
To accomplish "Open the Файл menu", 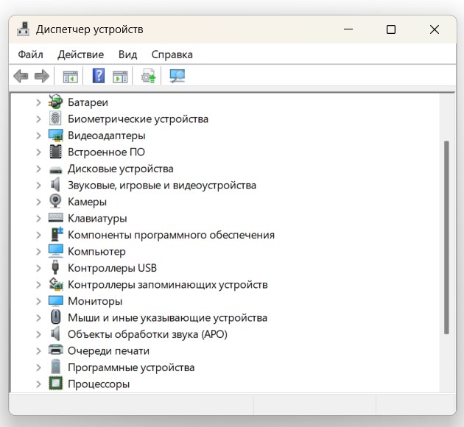I will coord(30,54).
